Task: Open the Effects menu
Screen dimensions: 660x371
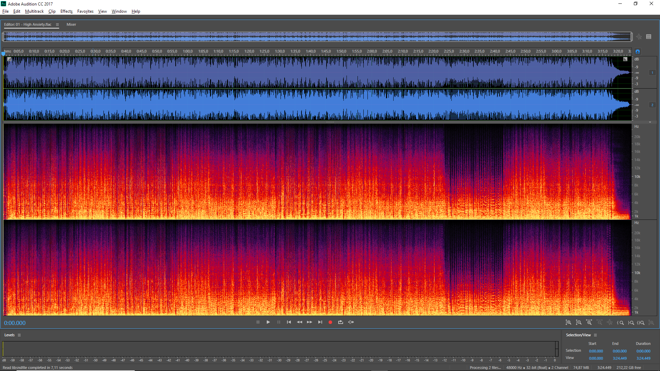Action: click(66, 11)
